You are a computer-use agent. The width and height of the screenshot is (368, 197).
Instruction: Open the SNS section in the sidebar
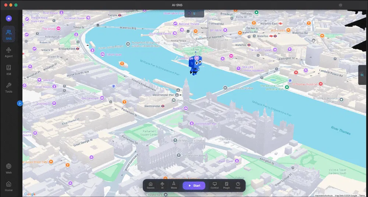pos(9,34)
